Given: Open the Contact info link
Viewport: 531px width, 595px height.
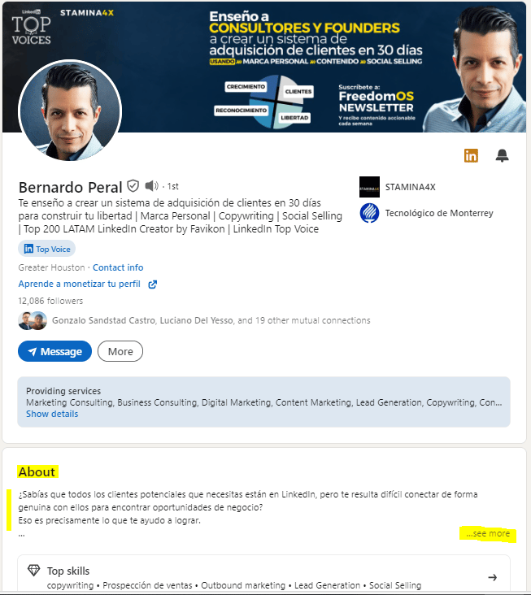Looking at the screenshot, I should [118, 267].
